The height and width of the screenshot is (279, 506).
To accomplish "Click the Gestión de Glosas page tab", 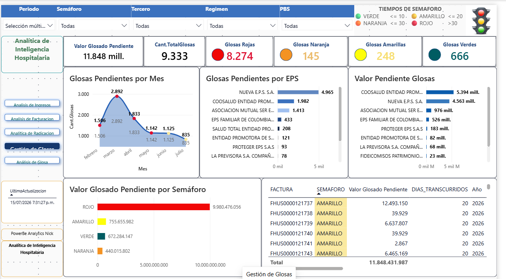I will [x=269, y=274].
